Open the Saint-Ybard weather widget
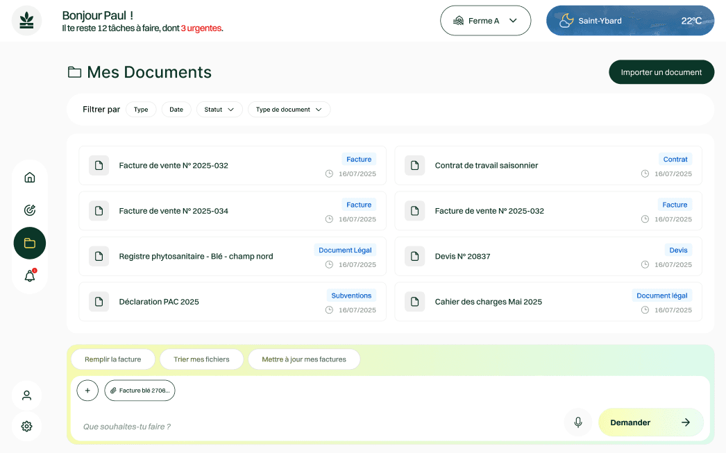 tap(630, 21)
